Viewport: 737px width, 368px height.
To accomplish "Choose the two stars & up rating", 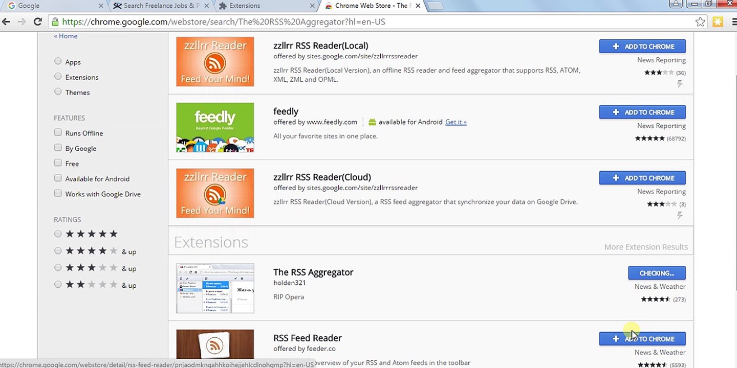I will pyautogui.click(x=58, y=285).
